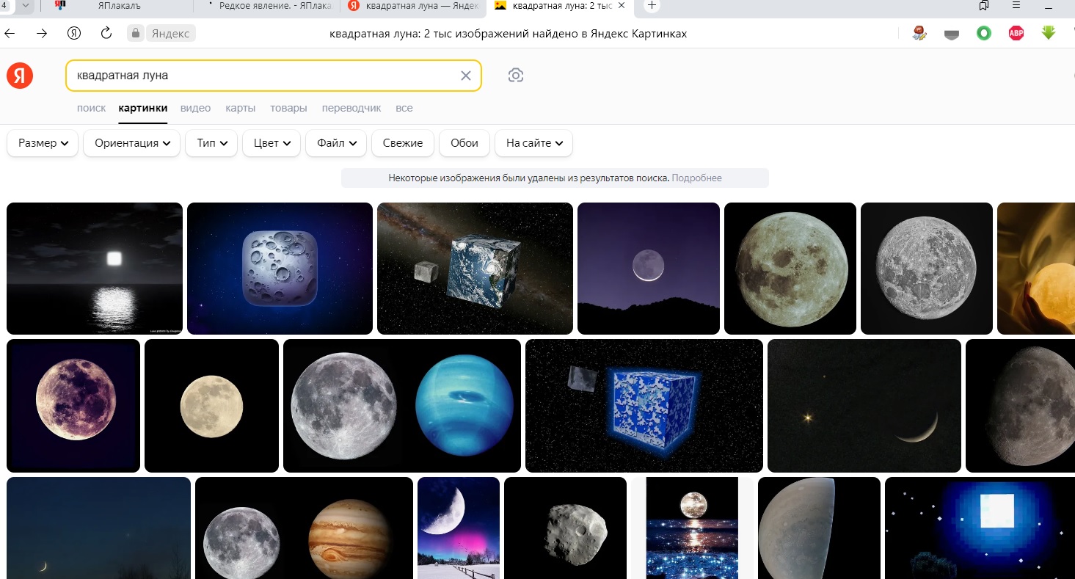This screenshot has height=579, width=1075.
Task: Open the Yandex home button in toolbar
Action: [x=73, y=33]
